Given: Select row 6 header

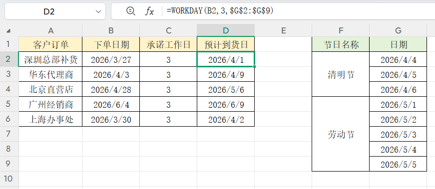Looking at the screenshot, I should click(8, 119).
